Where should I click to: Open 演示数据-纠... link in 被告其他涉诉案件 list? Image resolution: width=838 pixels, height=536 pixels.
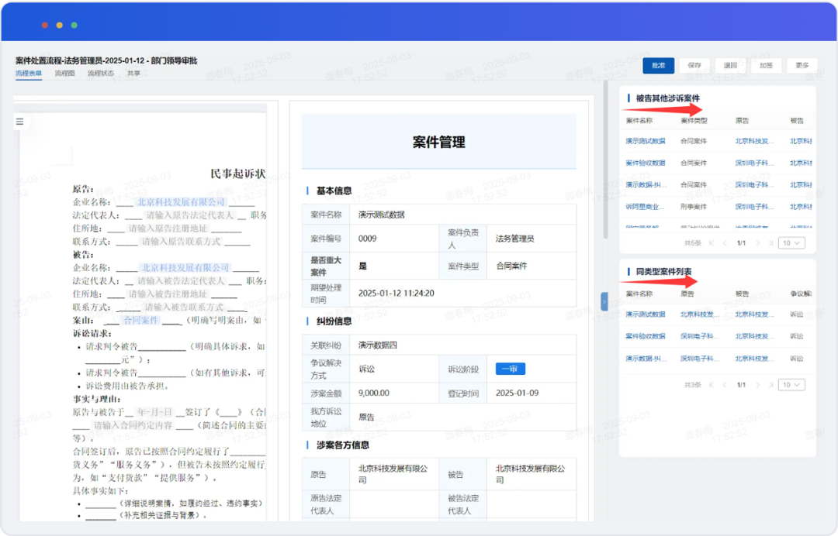(646, 185)
